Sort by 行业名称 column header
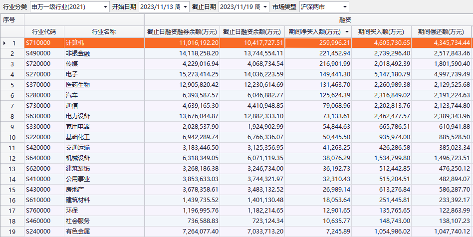This screenshot has width=473, height=237. pyautogui.click(x=104, y=32)
